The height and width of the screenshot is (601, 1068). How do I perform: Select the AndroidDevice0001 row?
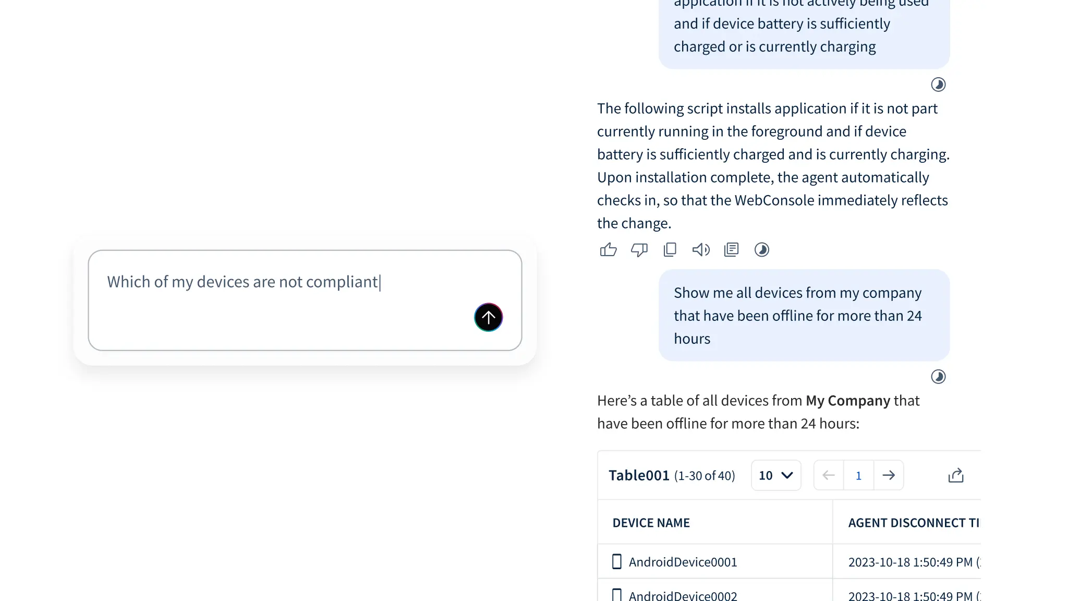point(789,562)
